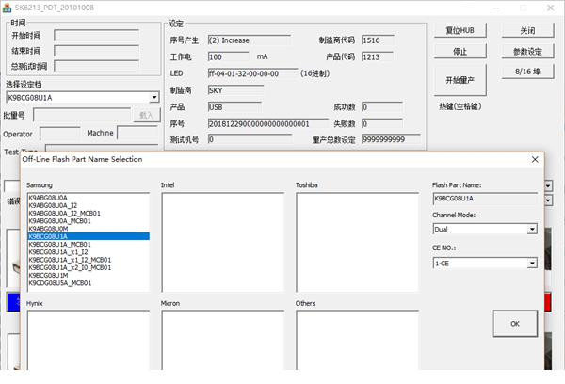This screenshot has height=384, width=565.
Task: Select K9BCG08U1A_MCB01 entry
Action: [x=89, y=244]
